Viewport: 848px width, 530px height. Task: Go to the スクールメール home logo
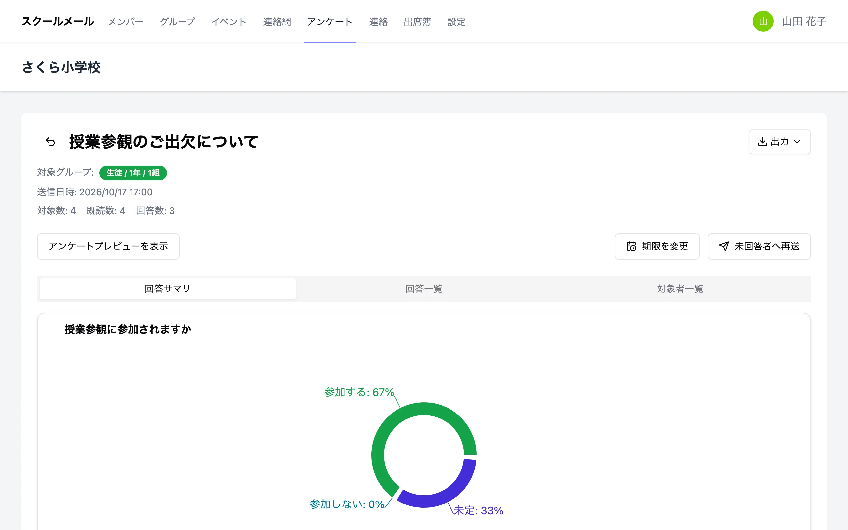click(x=58, y=22)
